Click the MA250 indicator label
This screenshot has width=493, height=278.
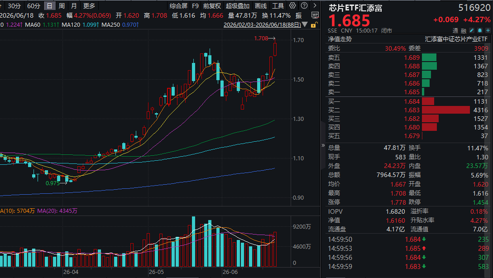pos(110,24)
